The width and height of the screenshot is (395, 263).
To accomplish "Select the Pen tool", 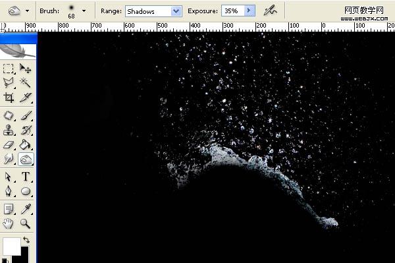I will (x=9, y=191).
